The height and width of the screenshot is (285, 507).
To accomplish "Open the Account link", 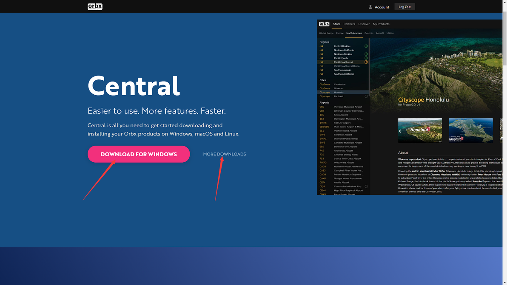I will (x=382, y=7).
